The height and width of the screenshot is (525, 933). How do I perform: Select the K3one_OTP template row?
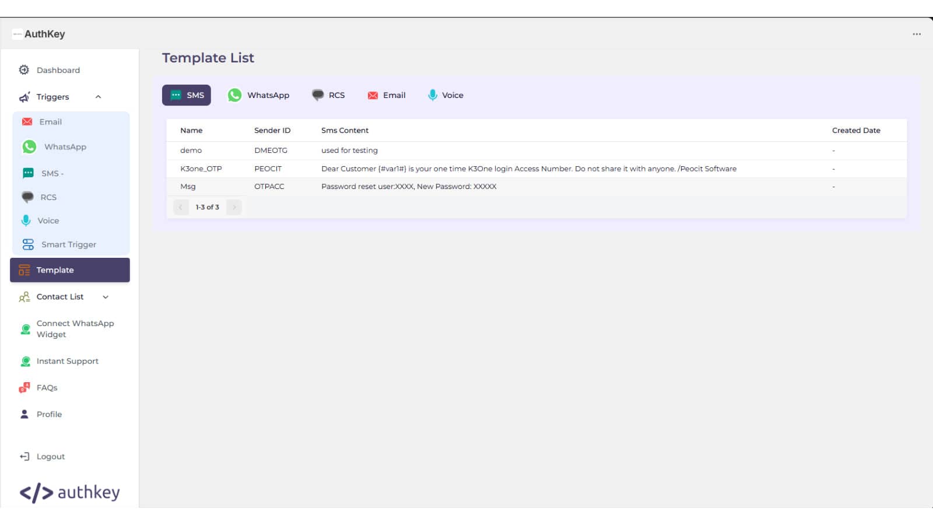click(201, 169)
